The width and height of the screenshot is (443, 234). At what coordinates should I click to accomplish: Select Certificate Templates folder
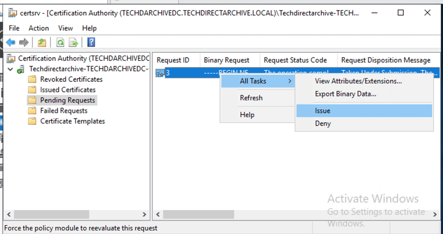[x=72, y=121]
